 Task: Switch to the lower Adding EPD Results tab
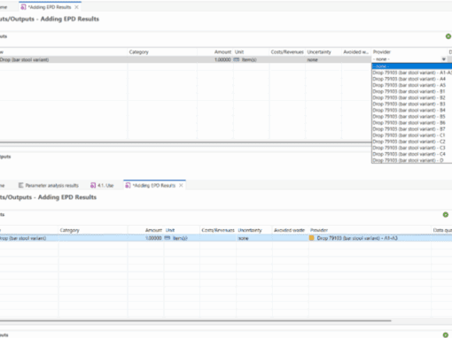[154, 185]
